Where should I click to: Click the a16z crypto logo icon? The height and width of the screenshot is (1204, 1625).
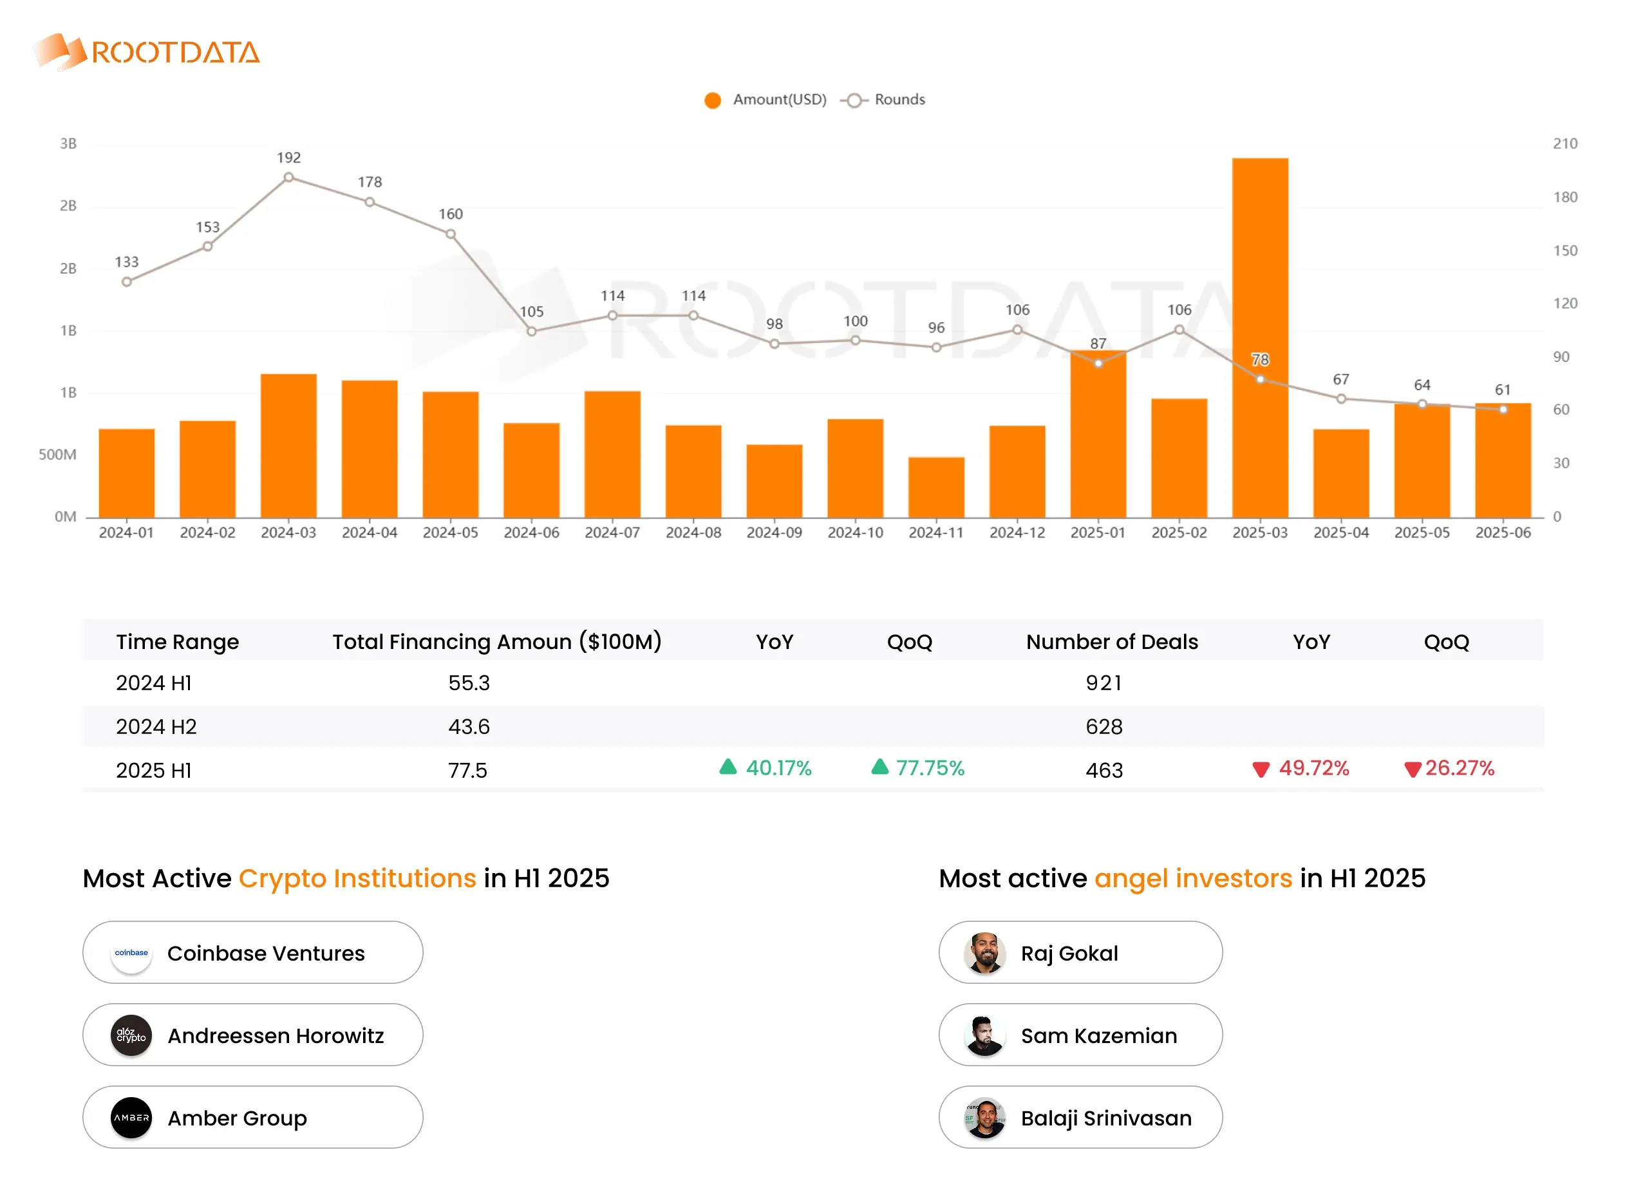coord(132,1035)
